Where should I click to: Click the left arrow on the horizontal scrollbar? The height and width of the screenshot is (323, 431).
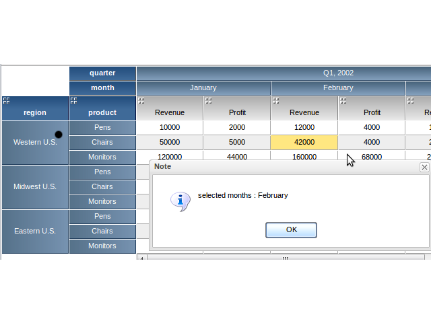coord(141,258)
